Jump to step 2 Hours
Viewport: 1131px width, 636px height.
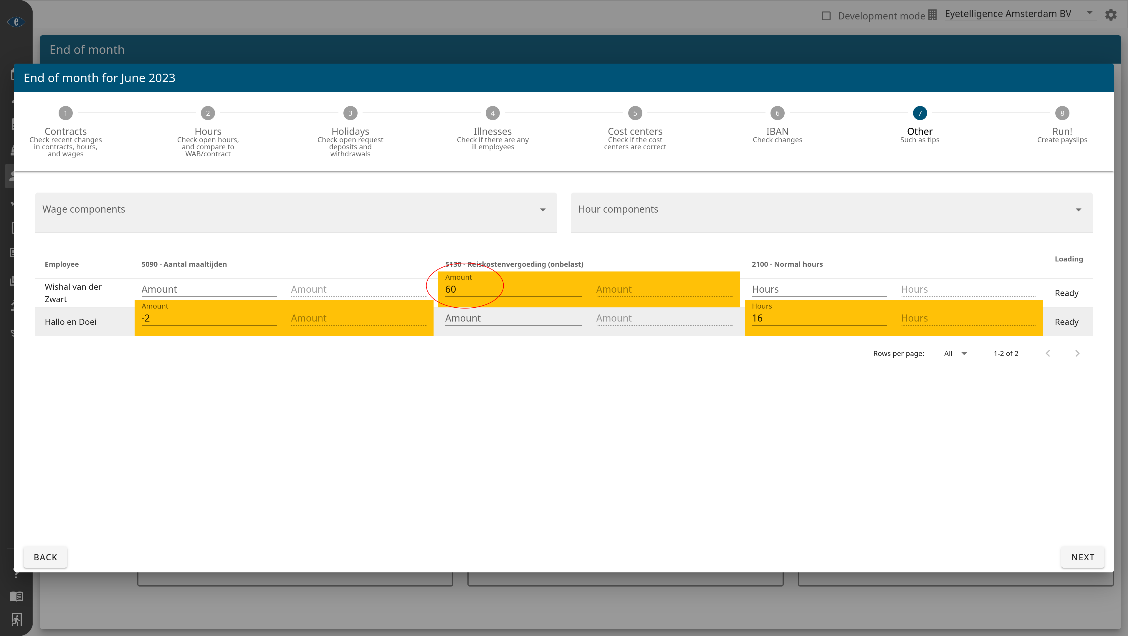208,131
